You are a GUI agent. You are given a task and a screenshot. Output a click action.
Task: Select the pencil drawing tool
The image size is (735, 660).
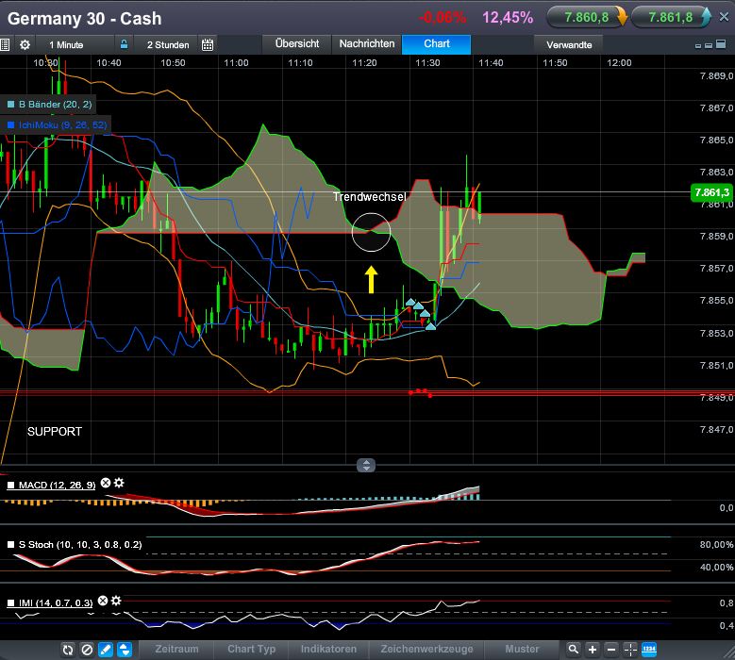tap(105, 650)
